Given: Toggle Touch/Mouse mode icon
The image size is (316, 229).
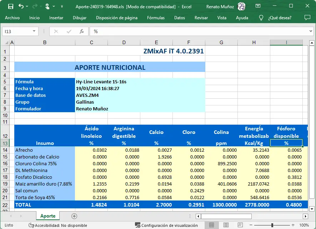Looking at the screenshot, I should (x=47, y=6).
